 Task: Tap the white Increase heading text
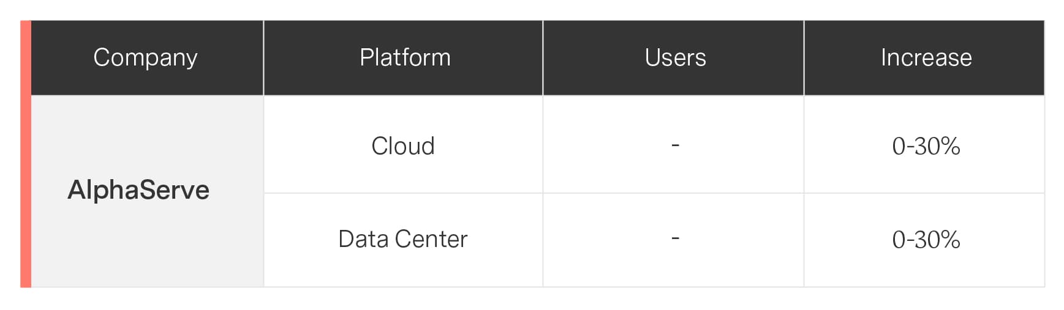(x=926, y=57)
